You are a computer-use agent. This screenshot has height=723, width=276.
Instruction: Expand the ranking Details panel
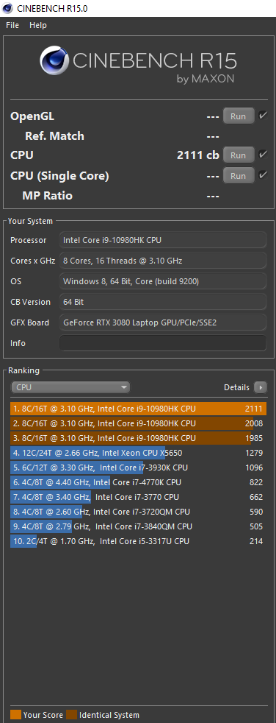tap(245, 387)
